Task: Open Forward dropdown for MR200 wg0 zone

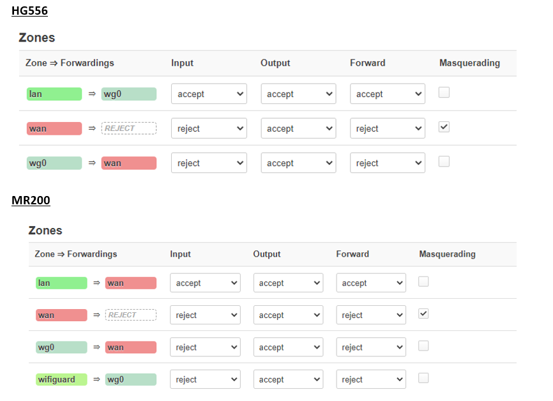Action: pos(371,347)
